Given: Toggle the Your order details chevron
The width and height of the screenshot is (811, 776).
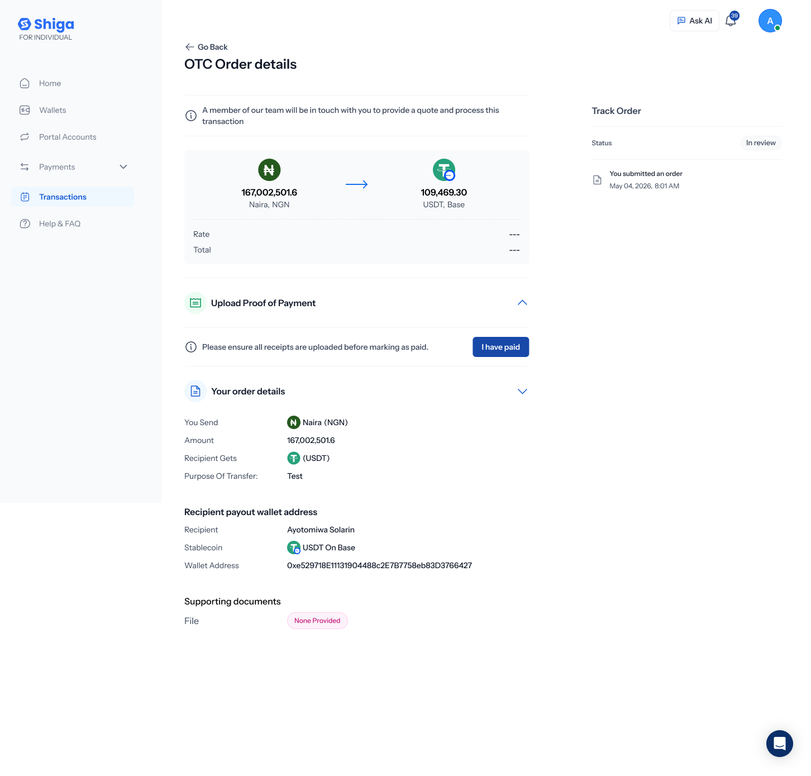Looking at the screenshot, I should click(x=522, y=391).
